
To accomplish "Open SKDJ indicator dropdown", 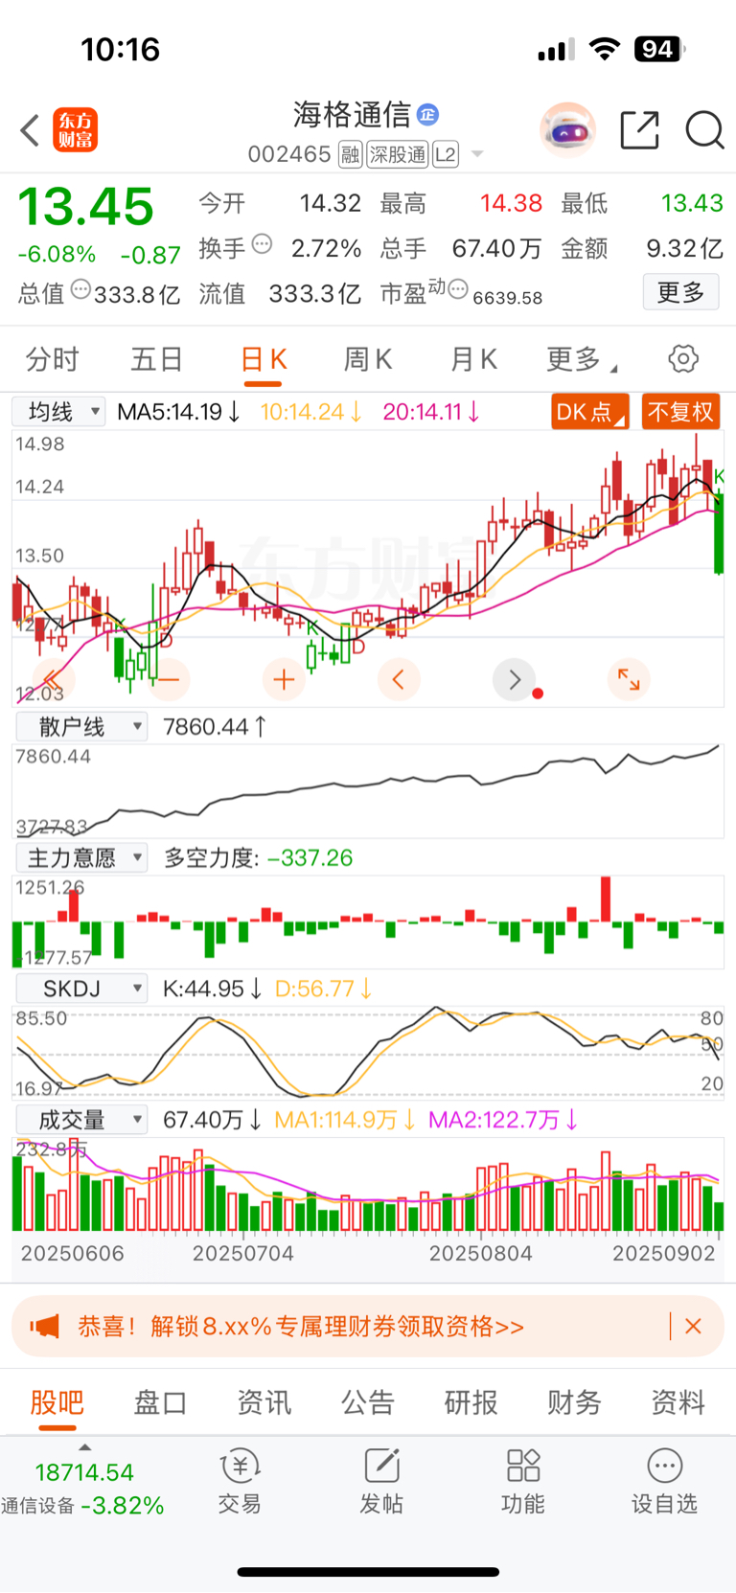I will pos(81,989).
